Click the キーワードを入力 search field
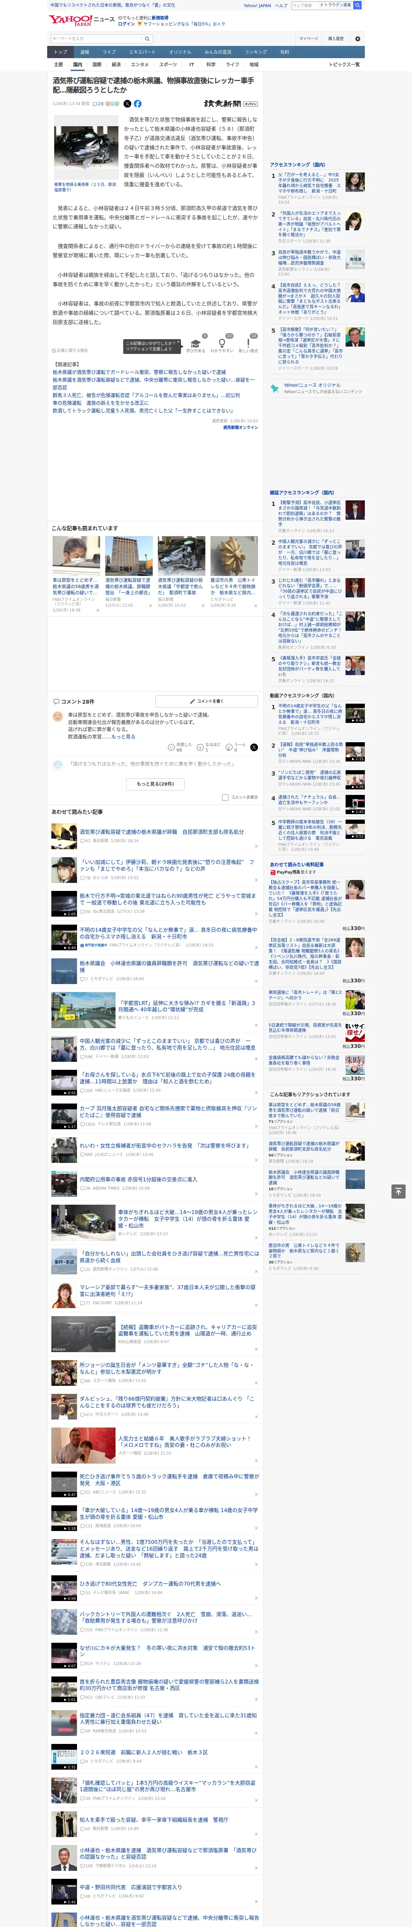The image size is (412, 1927). [97, 39]
